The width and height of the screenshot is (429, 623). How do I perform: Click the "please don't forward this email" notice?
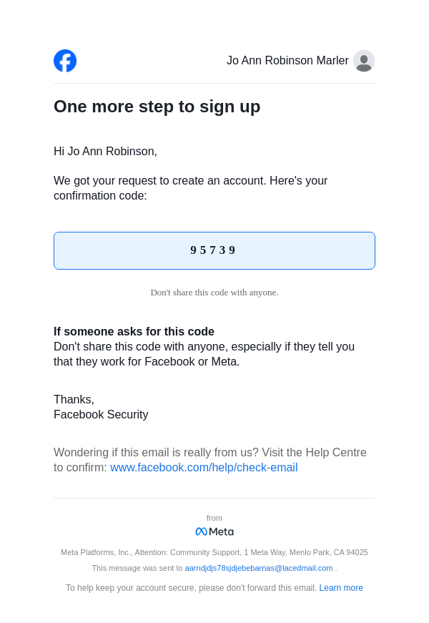pyautogui.click(x=191, y=588)
